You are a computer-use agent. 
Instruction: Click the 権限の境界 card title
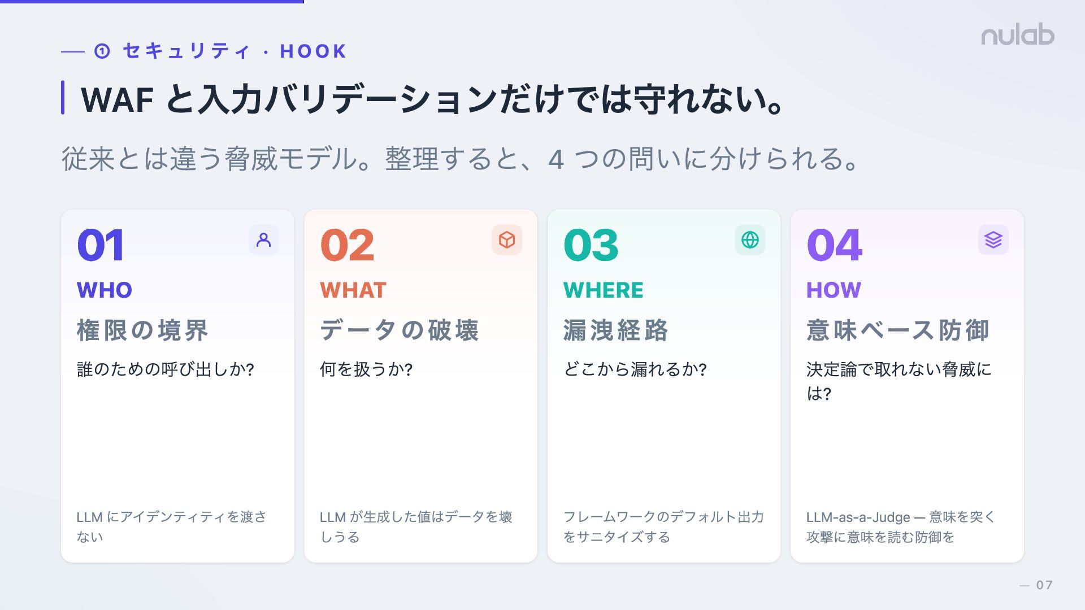coord(143,330)
